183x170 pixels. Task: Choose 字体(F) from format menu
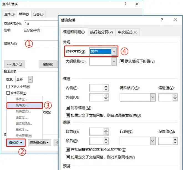24,99
